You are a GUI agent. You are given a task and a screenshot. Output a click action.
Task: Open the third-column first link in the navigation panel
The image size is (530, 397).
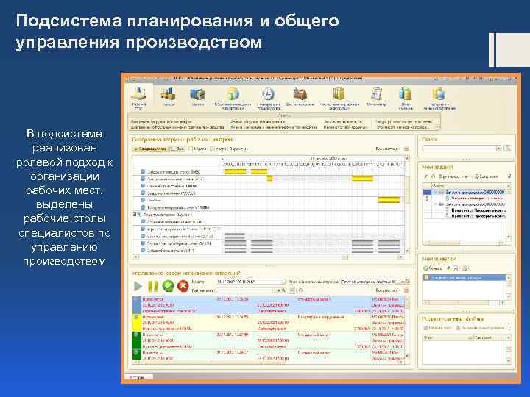coord(344,121)
